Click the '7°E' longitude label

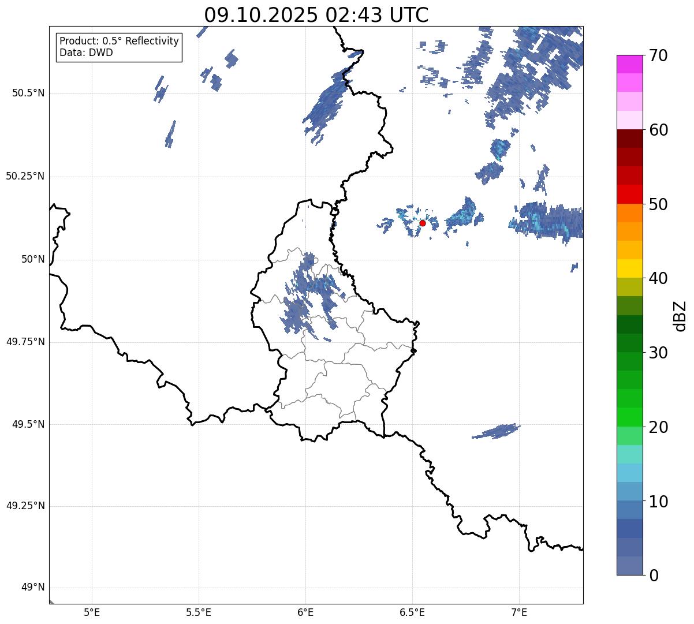[519, 613]
